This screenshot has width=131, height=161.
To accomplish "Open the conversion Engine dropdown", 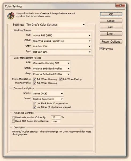I will 48,94.
